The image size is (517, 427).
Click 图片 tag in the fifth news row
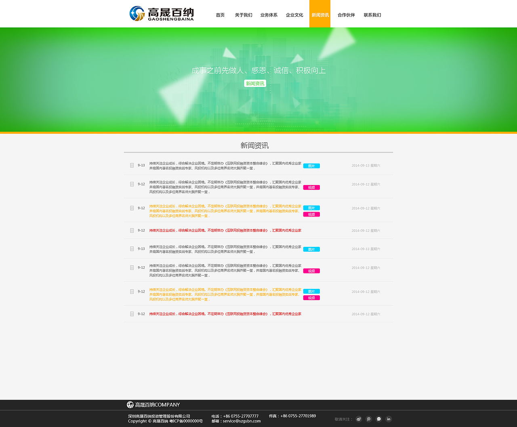(311, 249)
